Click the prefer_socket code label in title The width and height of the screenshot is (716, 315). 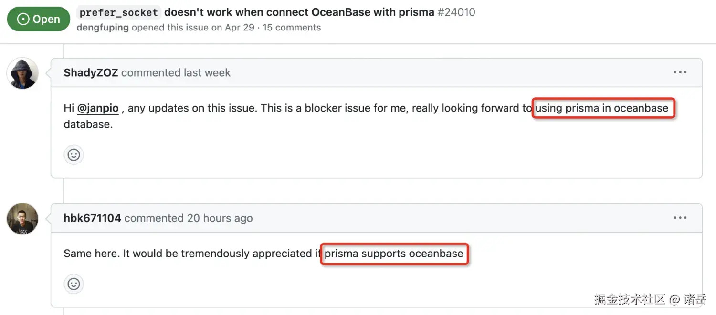point(119,13)
